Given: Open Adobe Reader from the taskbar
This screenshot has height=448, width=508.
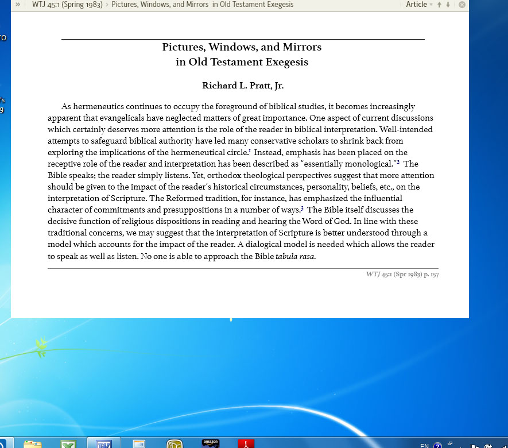Looking at the screenshot, I should [246, 443].
